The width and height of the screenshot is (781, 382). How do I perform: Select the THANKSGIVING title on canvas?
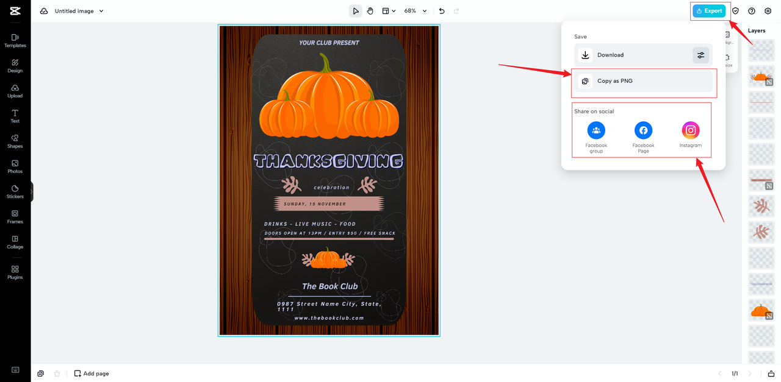(328, 161)
